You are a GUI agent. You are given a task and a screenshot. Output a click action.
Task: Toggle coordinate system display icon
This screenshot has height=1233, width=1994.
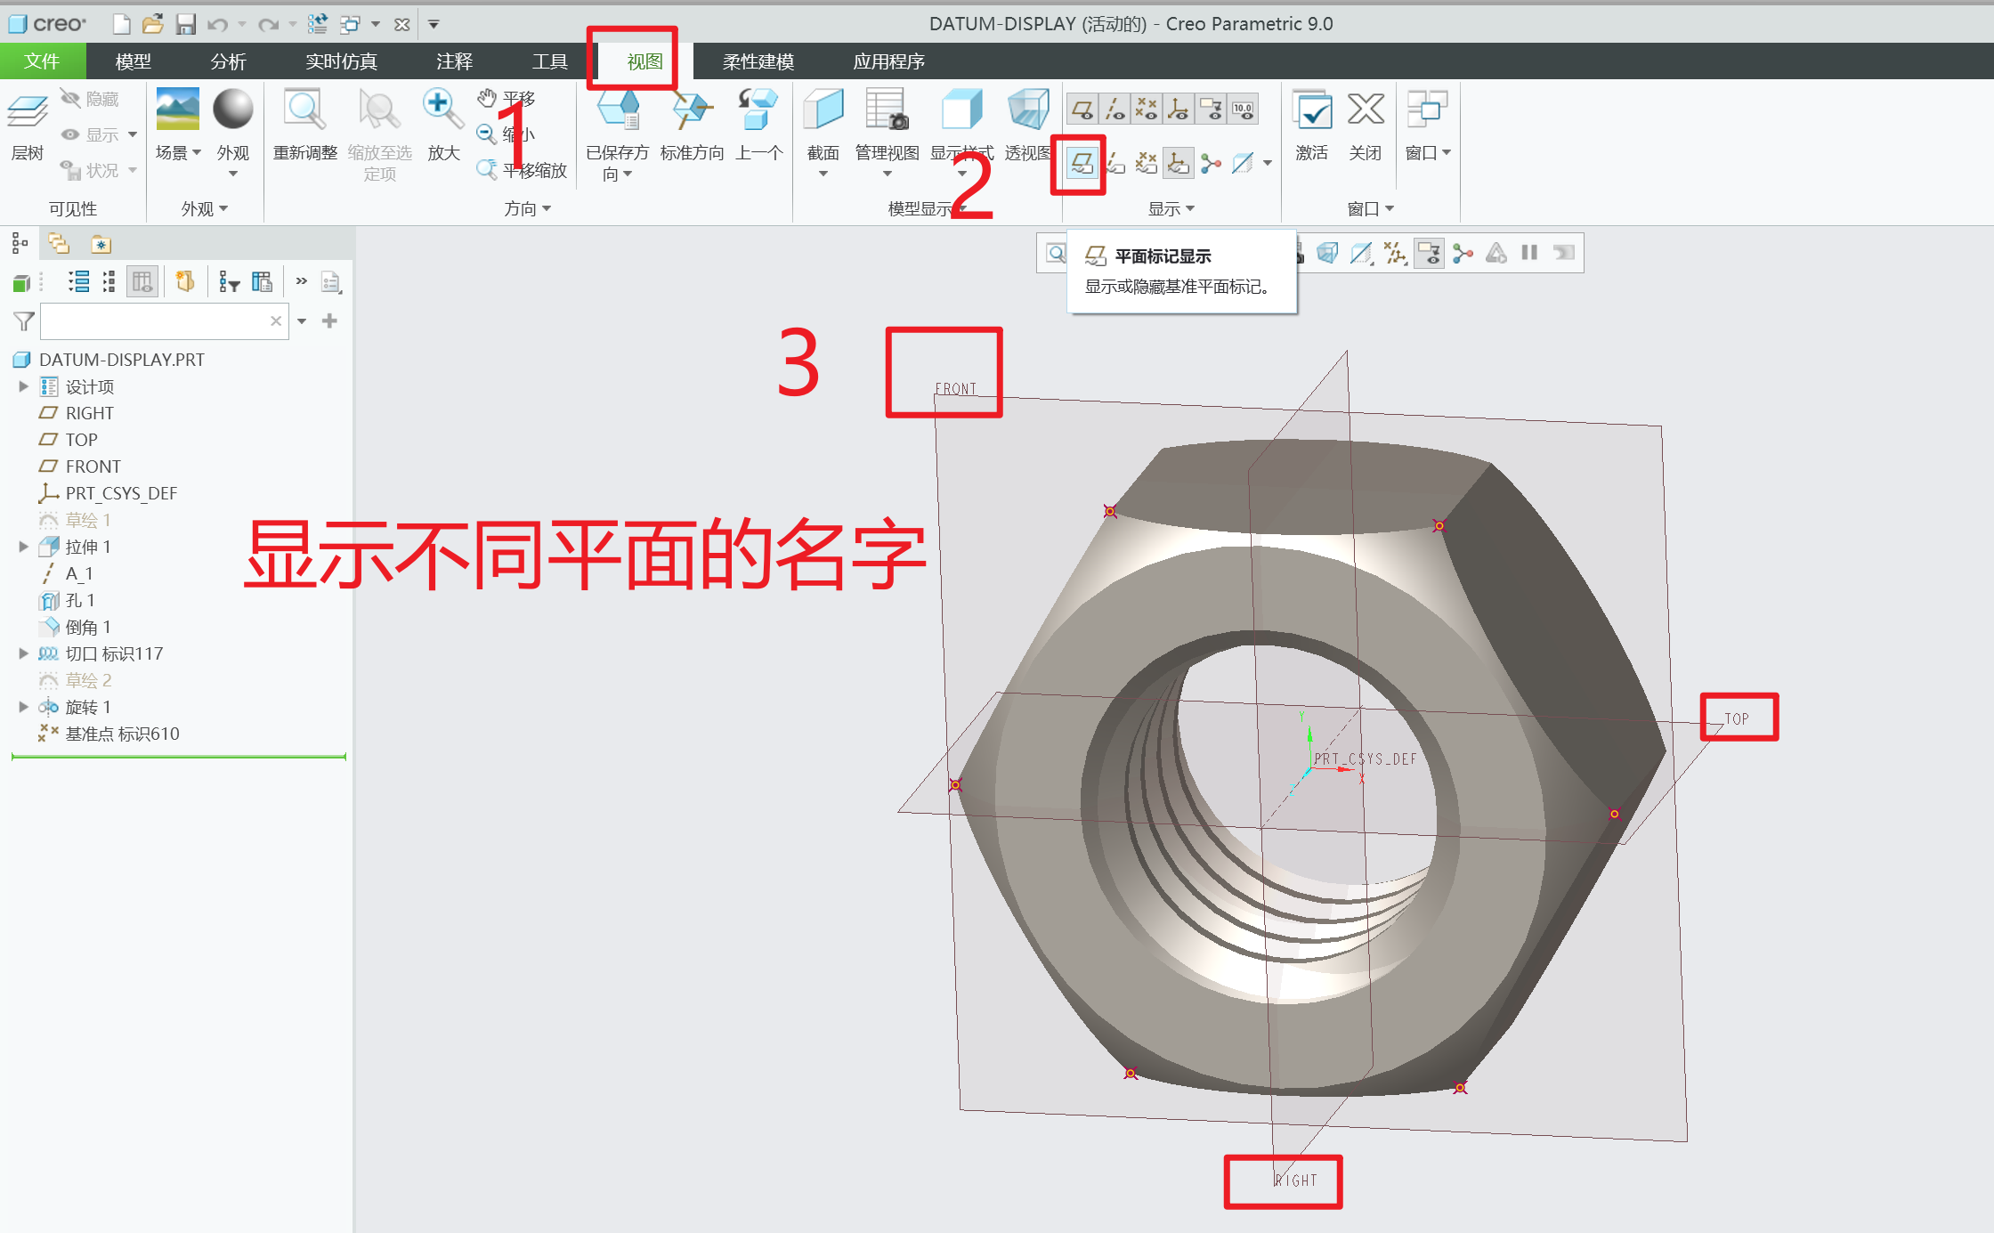point(1178,110)
